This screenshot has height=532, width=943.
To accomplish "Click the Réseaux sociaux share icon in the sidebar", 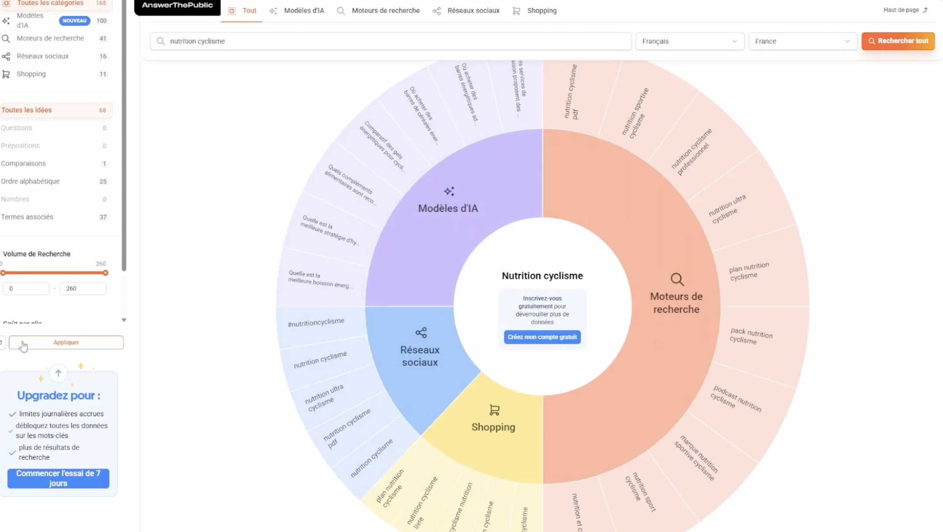I will 6,56.
